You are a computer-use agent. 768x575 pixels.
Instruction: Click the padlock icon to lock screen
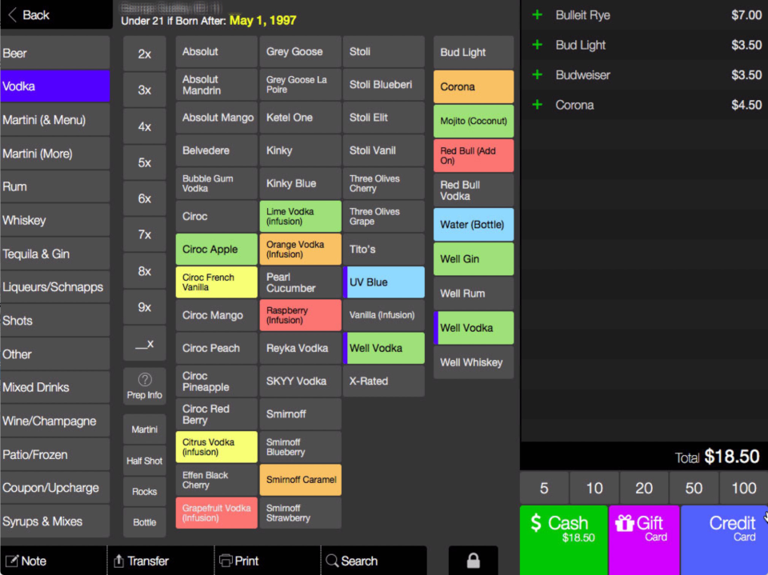(x=472, y=560)
